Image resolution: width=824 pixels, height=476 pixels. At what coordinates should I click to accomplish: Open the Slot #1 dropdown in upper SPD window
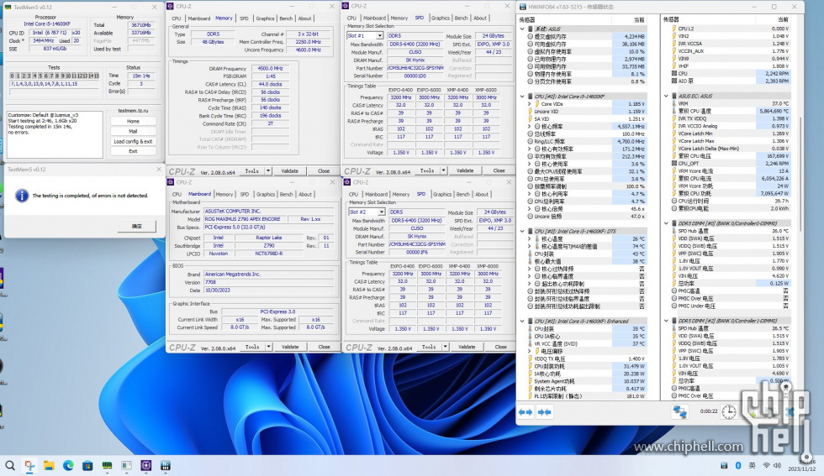(379, 36)
